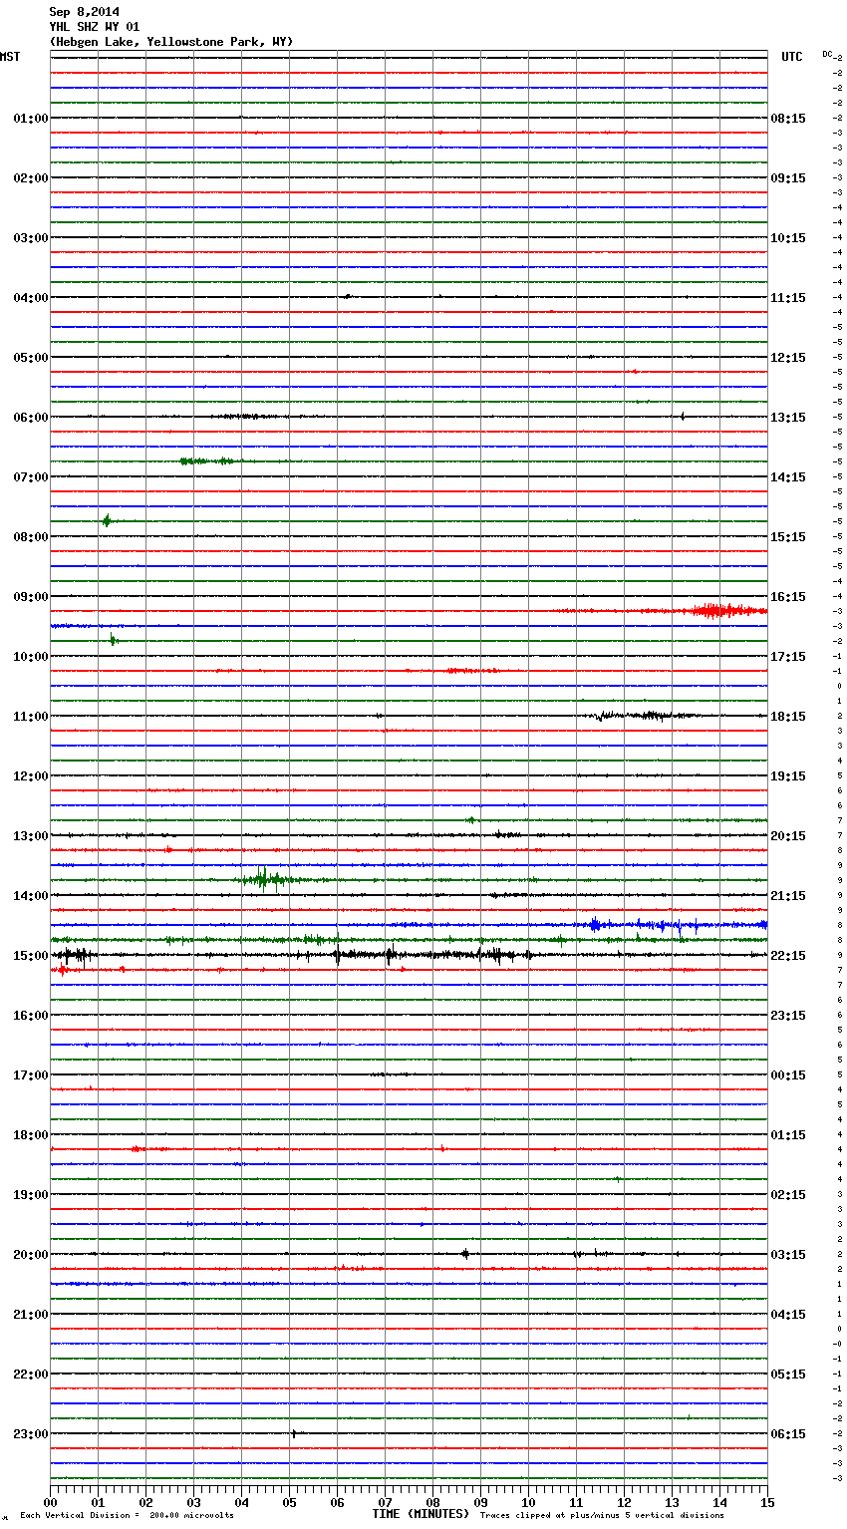Image resolution: width=847 pixels, height=1529 pixels.
Task: Click the 06:15 UTC time label
Action: point(788,1434)
